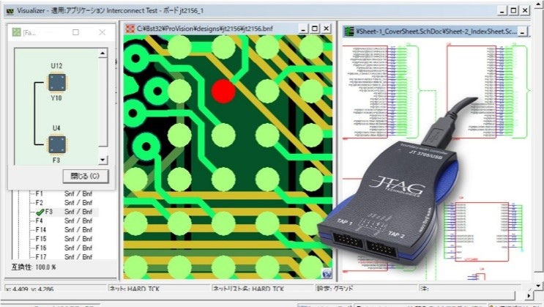
Task: Click the green checkmark beside F3
Action: pos(38,212)
